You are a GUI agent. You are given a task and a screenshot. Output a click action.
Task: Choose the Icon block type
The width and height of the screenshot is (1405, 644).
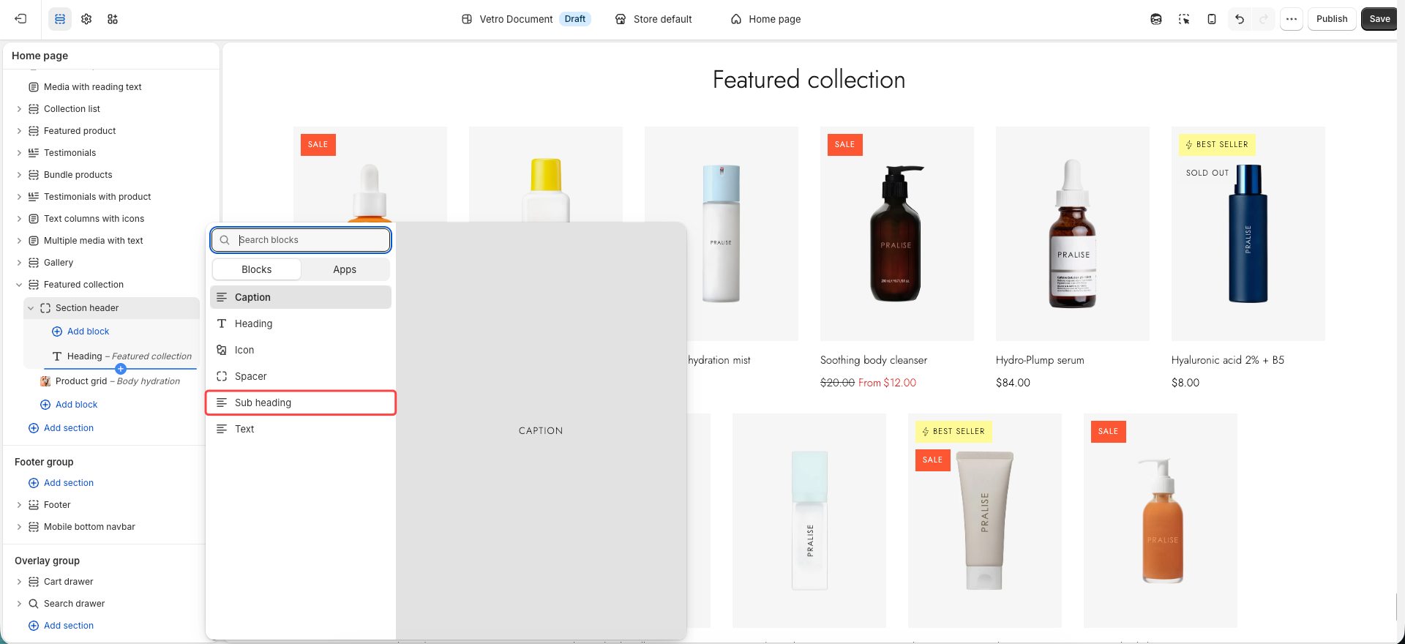point(301,350)
